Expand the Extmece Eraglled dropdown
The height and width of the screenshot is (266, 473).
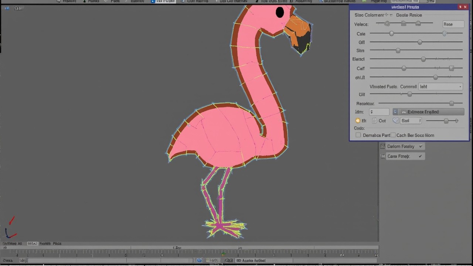(x=429, y=112)
